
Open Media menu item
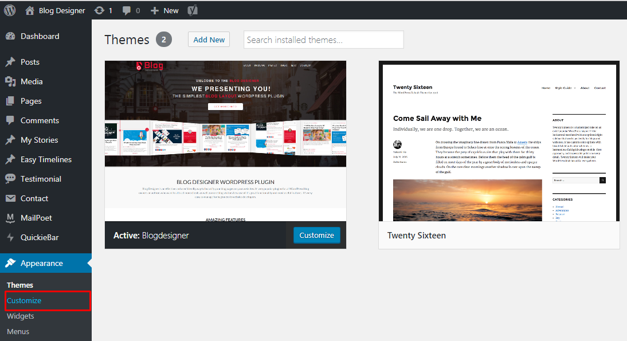[32, 81]
